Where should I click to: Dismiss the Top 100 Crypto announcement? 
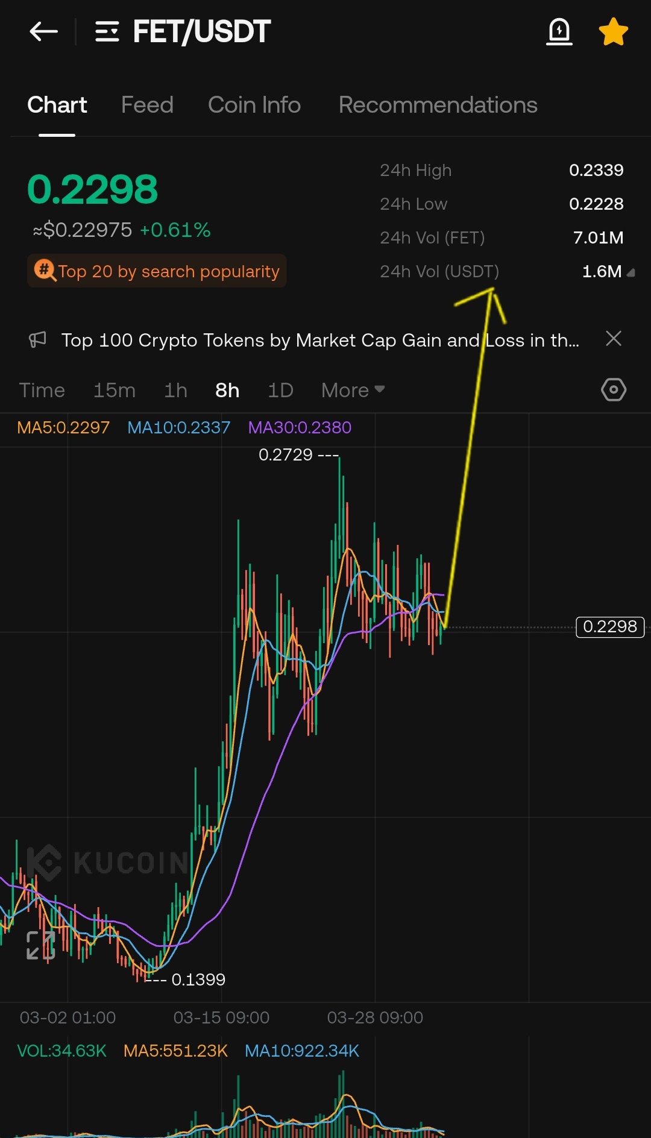tap(614, 339)
